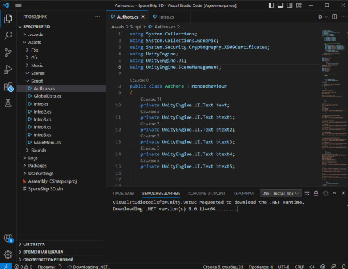Open Source Control view icon
This screenshot has height=269, width=348.
[8, 52]
